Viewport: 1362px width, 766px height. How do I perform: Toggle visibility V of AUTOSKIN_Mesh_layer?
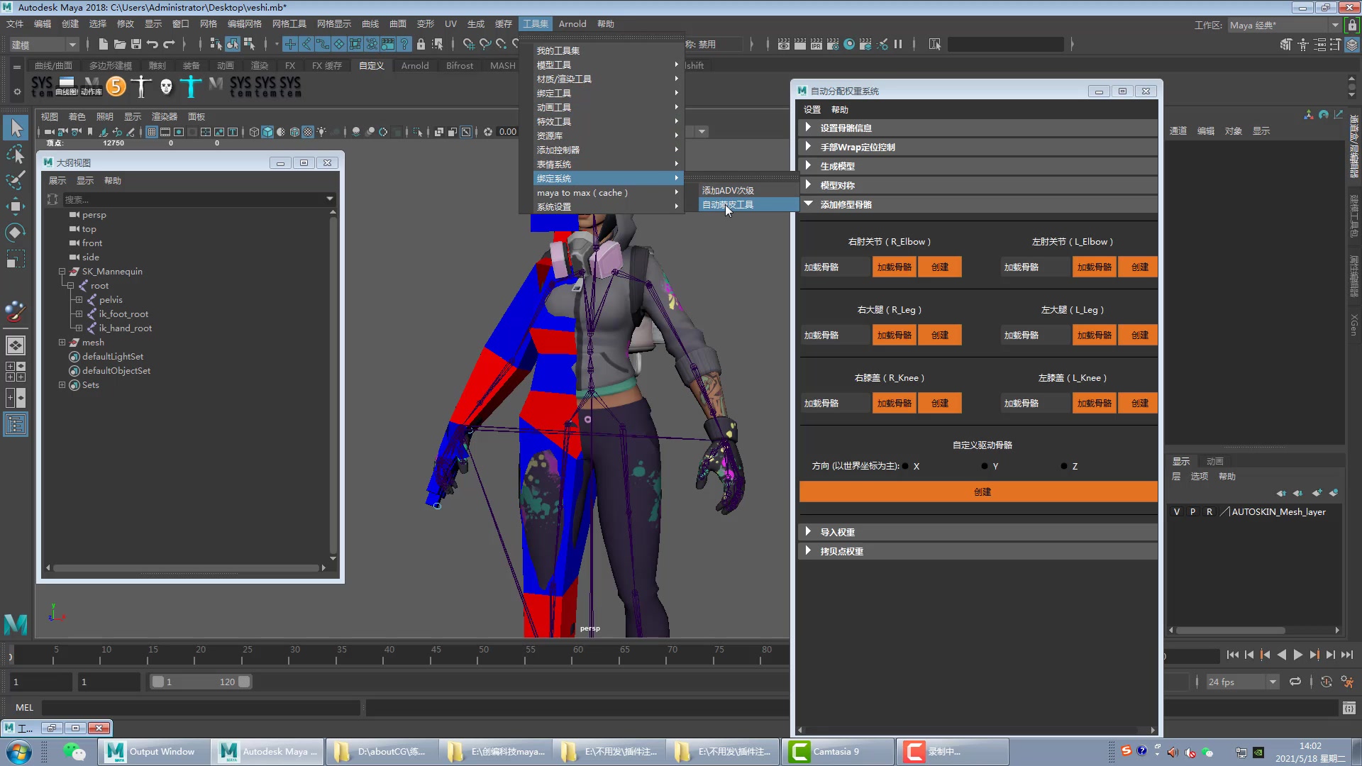tap(1177, 511)
